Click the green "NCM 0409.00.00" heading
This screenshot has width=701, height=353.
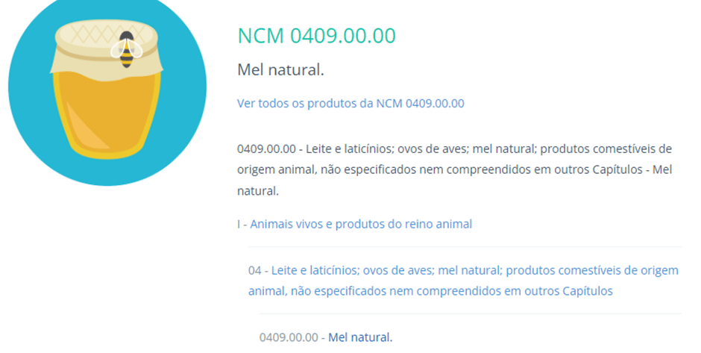click(316, 36)
